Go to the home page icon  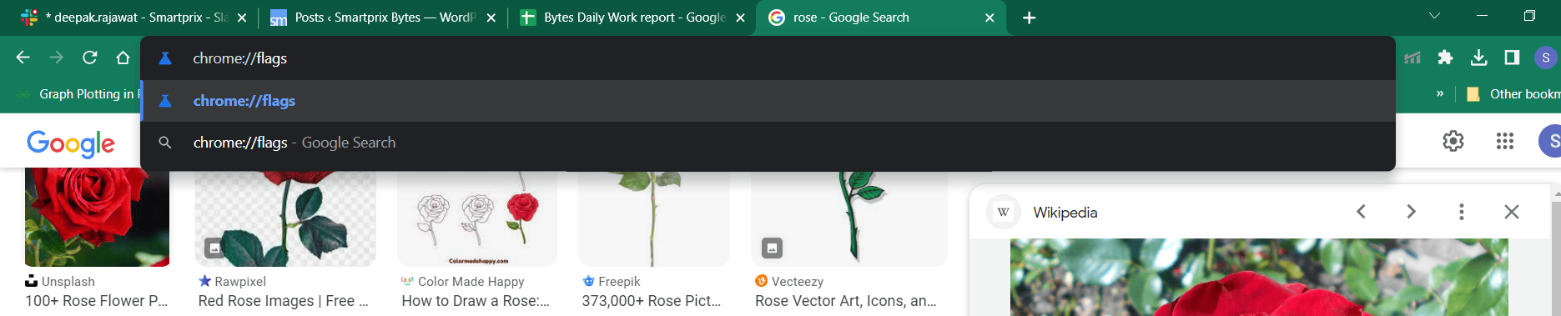[x=123, y=58]
